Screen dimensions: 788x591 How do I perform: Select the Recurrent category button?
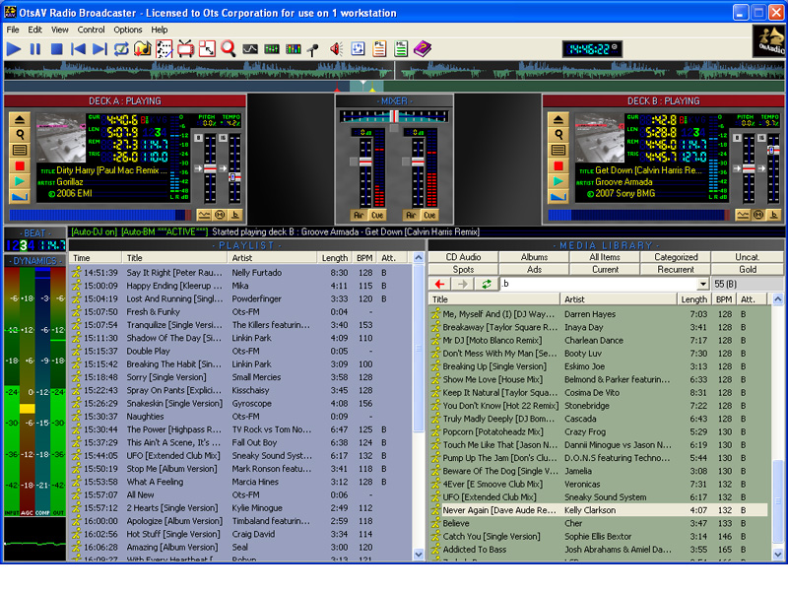(x=676, y=269)
